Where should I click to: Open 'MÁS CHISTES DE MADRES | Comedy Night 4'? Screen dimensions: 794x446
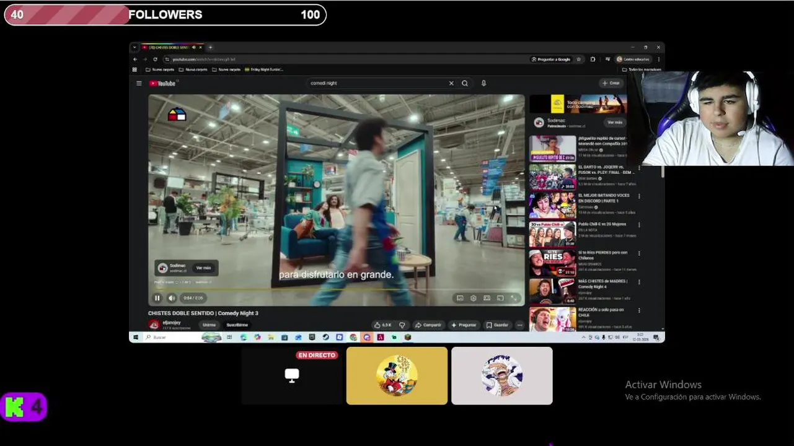552,291
